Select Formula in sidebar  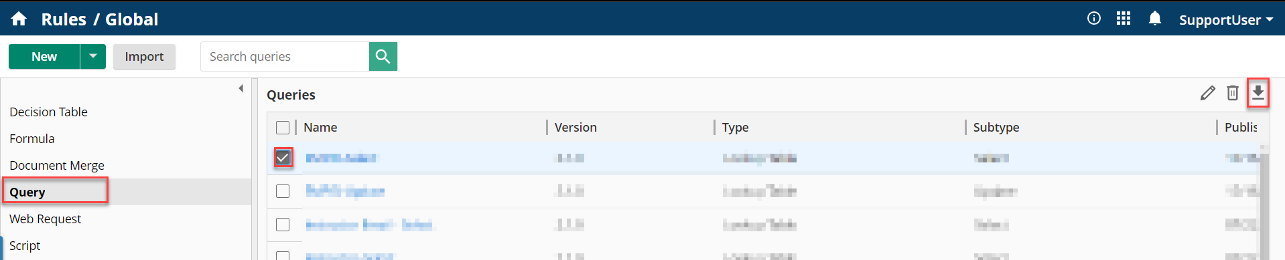click(32, 138)
